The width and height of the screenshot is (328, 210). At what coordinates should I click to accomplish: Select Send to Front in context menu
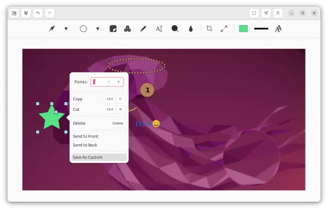86,136
